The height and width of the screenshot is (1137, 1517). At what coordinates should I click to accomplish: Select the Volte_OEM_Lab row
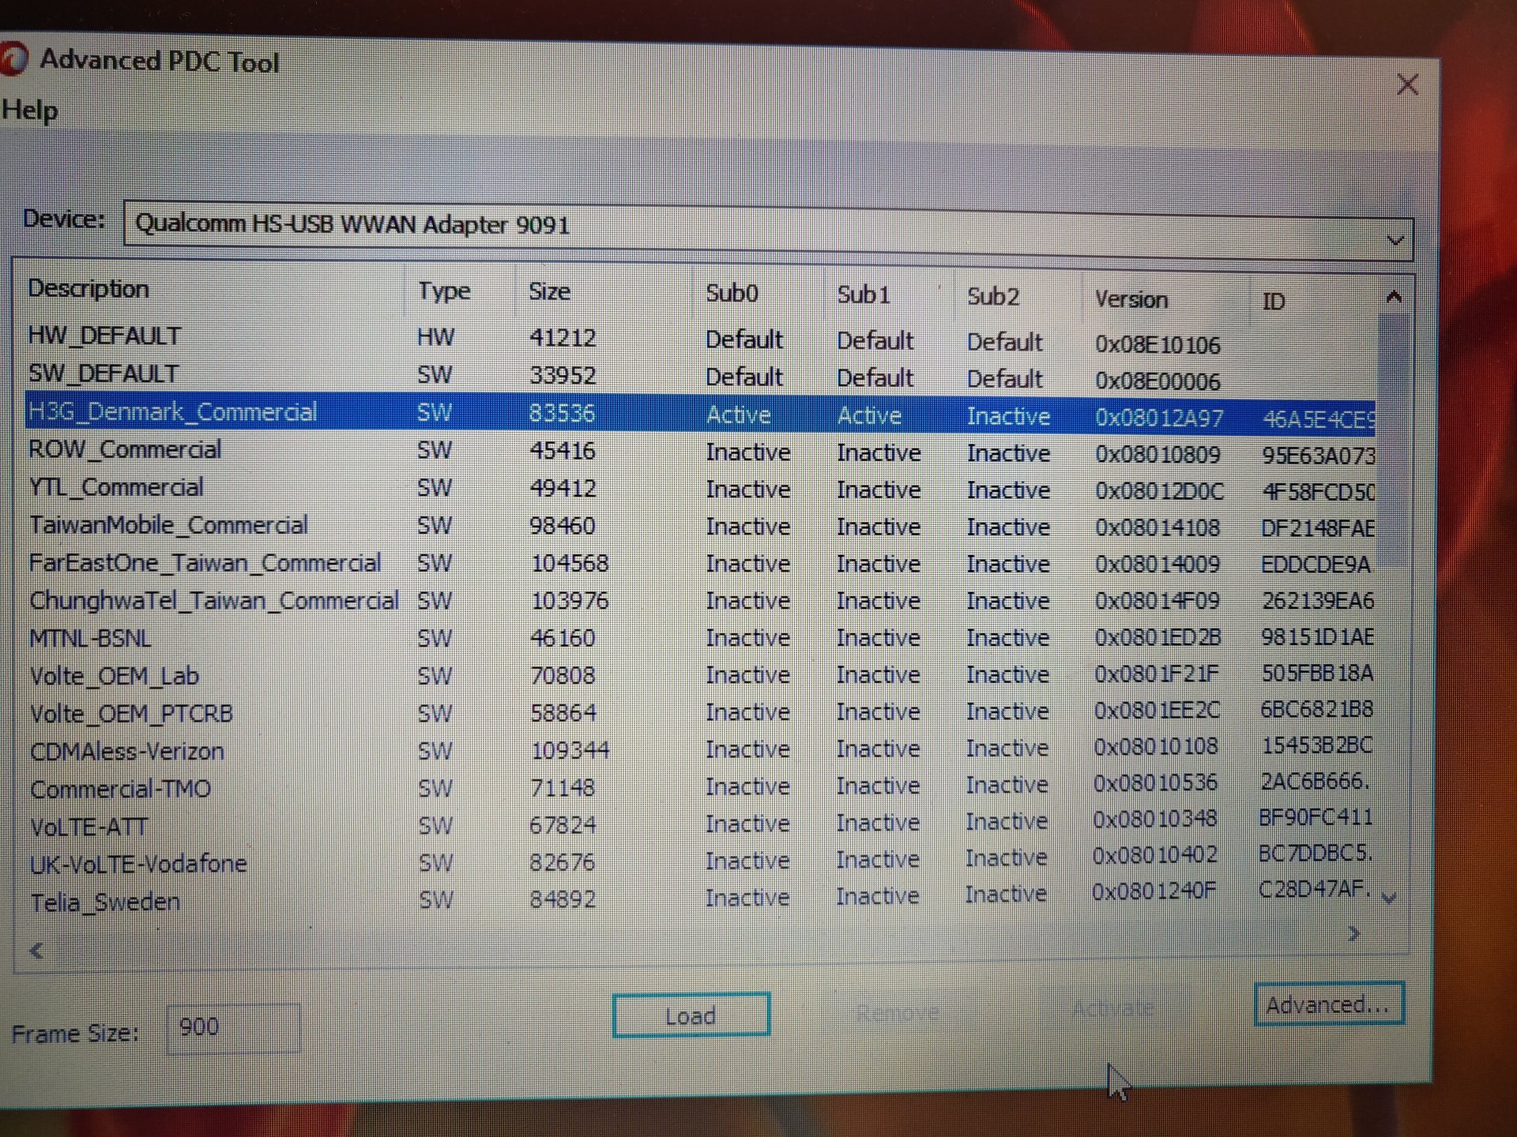pyautogui.click(x=700, y=675)
